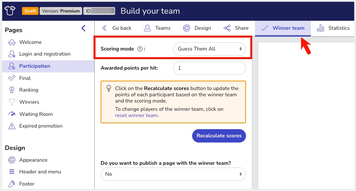Open the Teams tab
The height and width of the screenshot is (191, 356).
(x=157, y=28)
